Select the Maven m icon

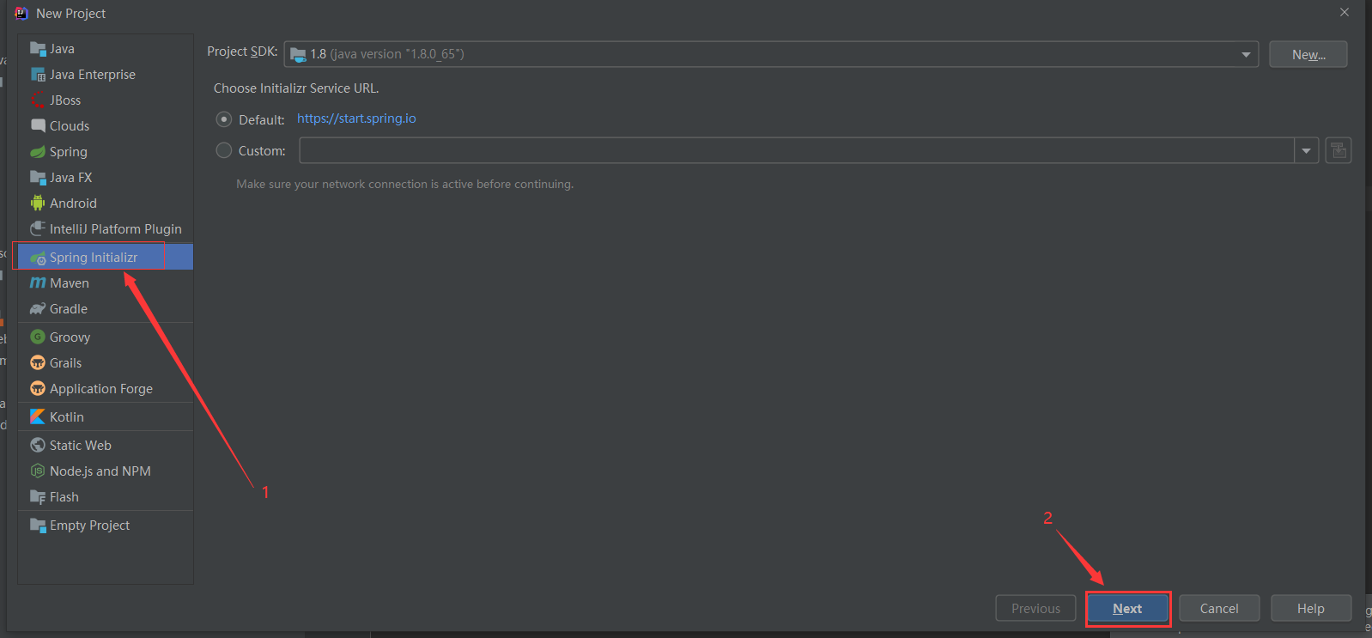(x=38, y=283)
